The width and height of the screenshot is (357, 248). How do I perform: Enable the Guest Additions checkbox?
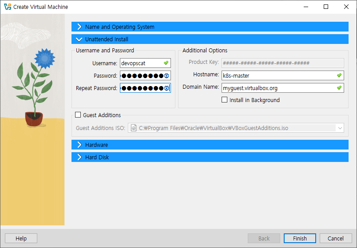78,114
